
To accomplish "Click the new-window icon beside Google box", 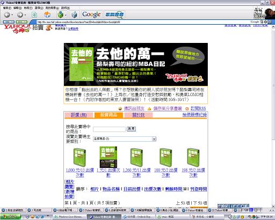I will (262, 22).
